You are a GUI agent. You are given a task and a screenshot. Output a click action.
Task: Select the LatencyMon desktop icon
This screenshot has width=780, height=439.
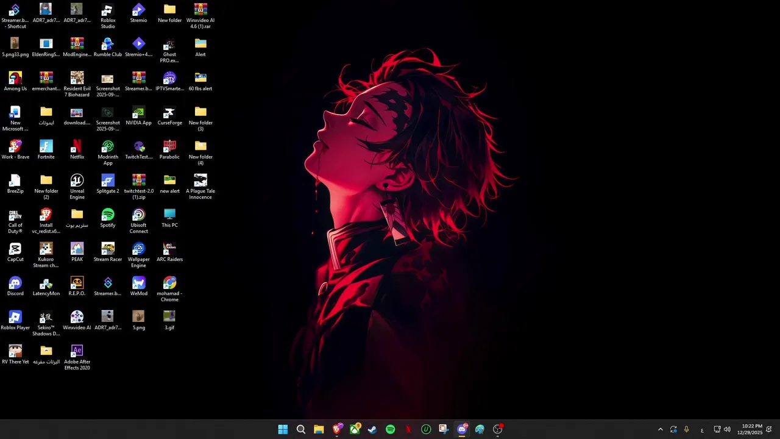(x=46, y=287)
